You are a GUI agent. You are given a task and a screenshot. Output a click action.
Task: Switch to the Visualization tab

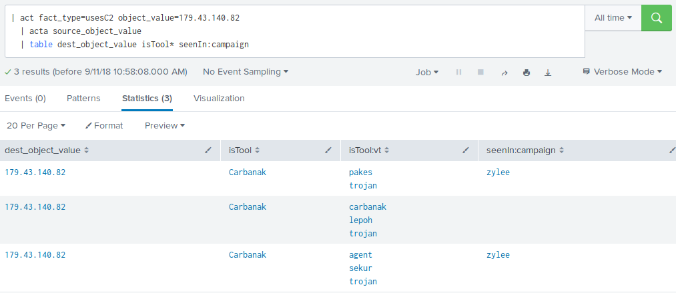tap(219, 99)
